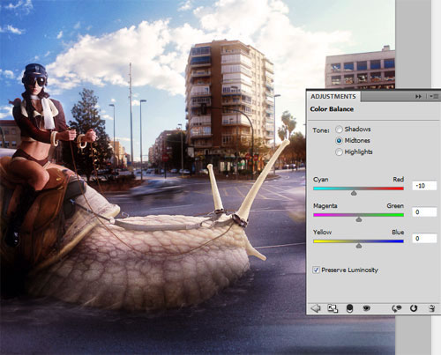Delete this adjustment layer trash icon

click(x=431, y=308)
